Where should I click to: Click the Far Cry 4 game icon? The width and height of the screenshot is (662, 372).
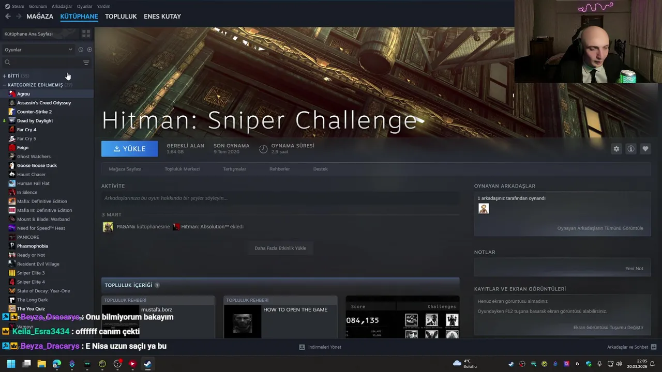tap(12, 130)
